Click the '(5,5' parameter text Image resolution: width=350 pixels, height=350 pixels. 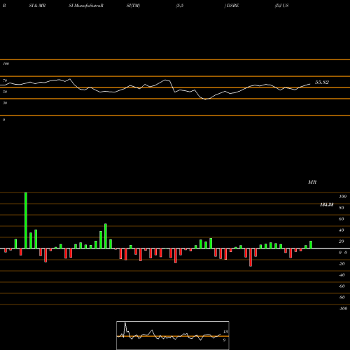180,6
